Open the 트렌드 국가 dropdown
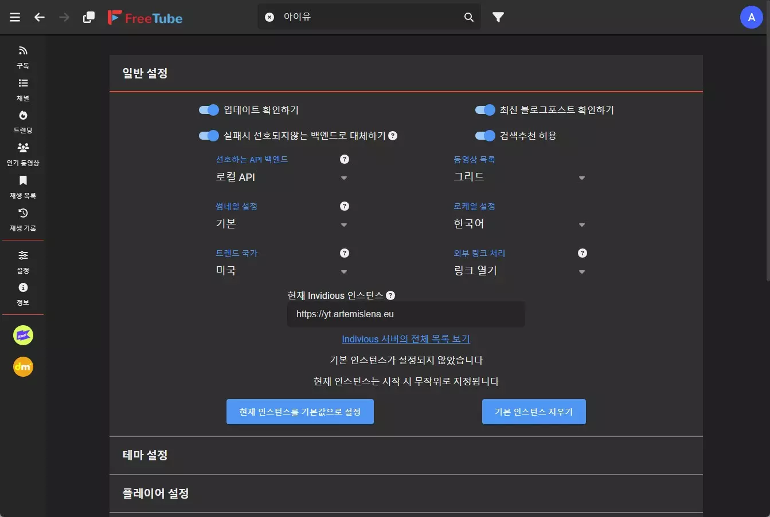770x517 pixels. [x=282, y=271]
